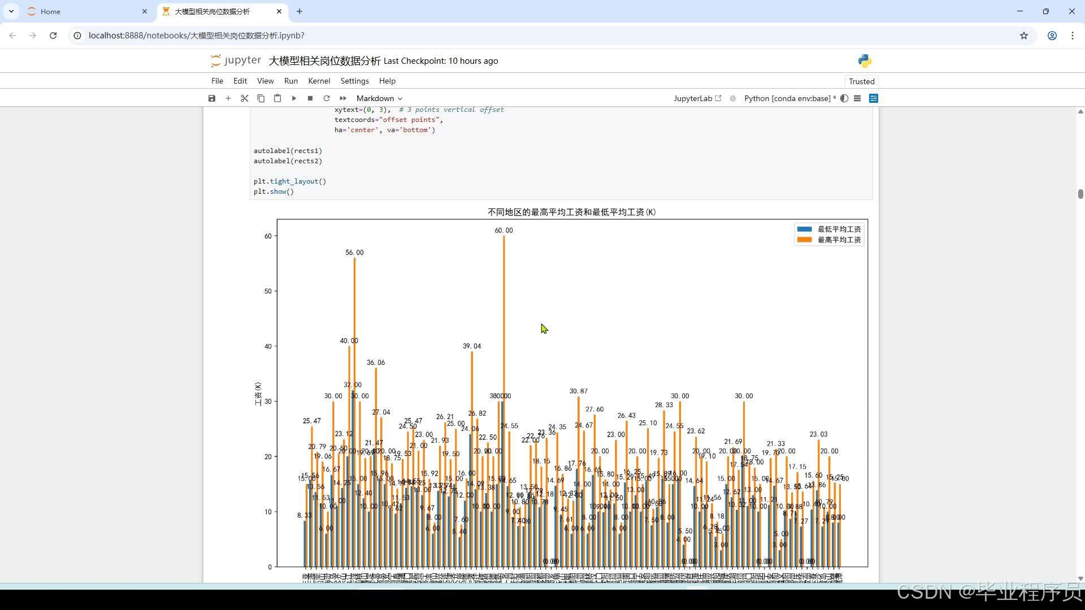
Task: Click the paste cell icon
Action: 277,98
